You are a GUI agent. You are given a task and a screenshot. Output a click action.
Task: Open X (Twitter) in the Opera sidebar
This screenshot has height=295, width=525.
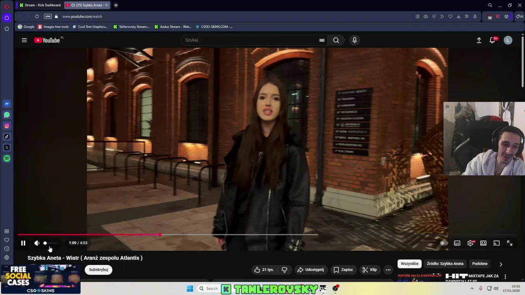(x=7, y=147)
